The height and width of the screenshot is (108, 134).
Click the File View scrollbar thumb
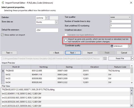click(131, 93)
